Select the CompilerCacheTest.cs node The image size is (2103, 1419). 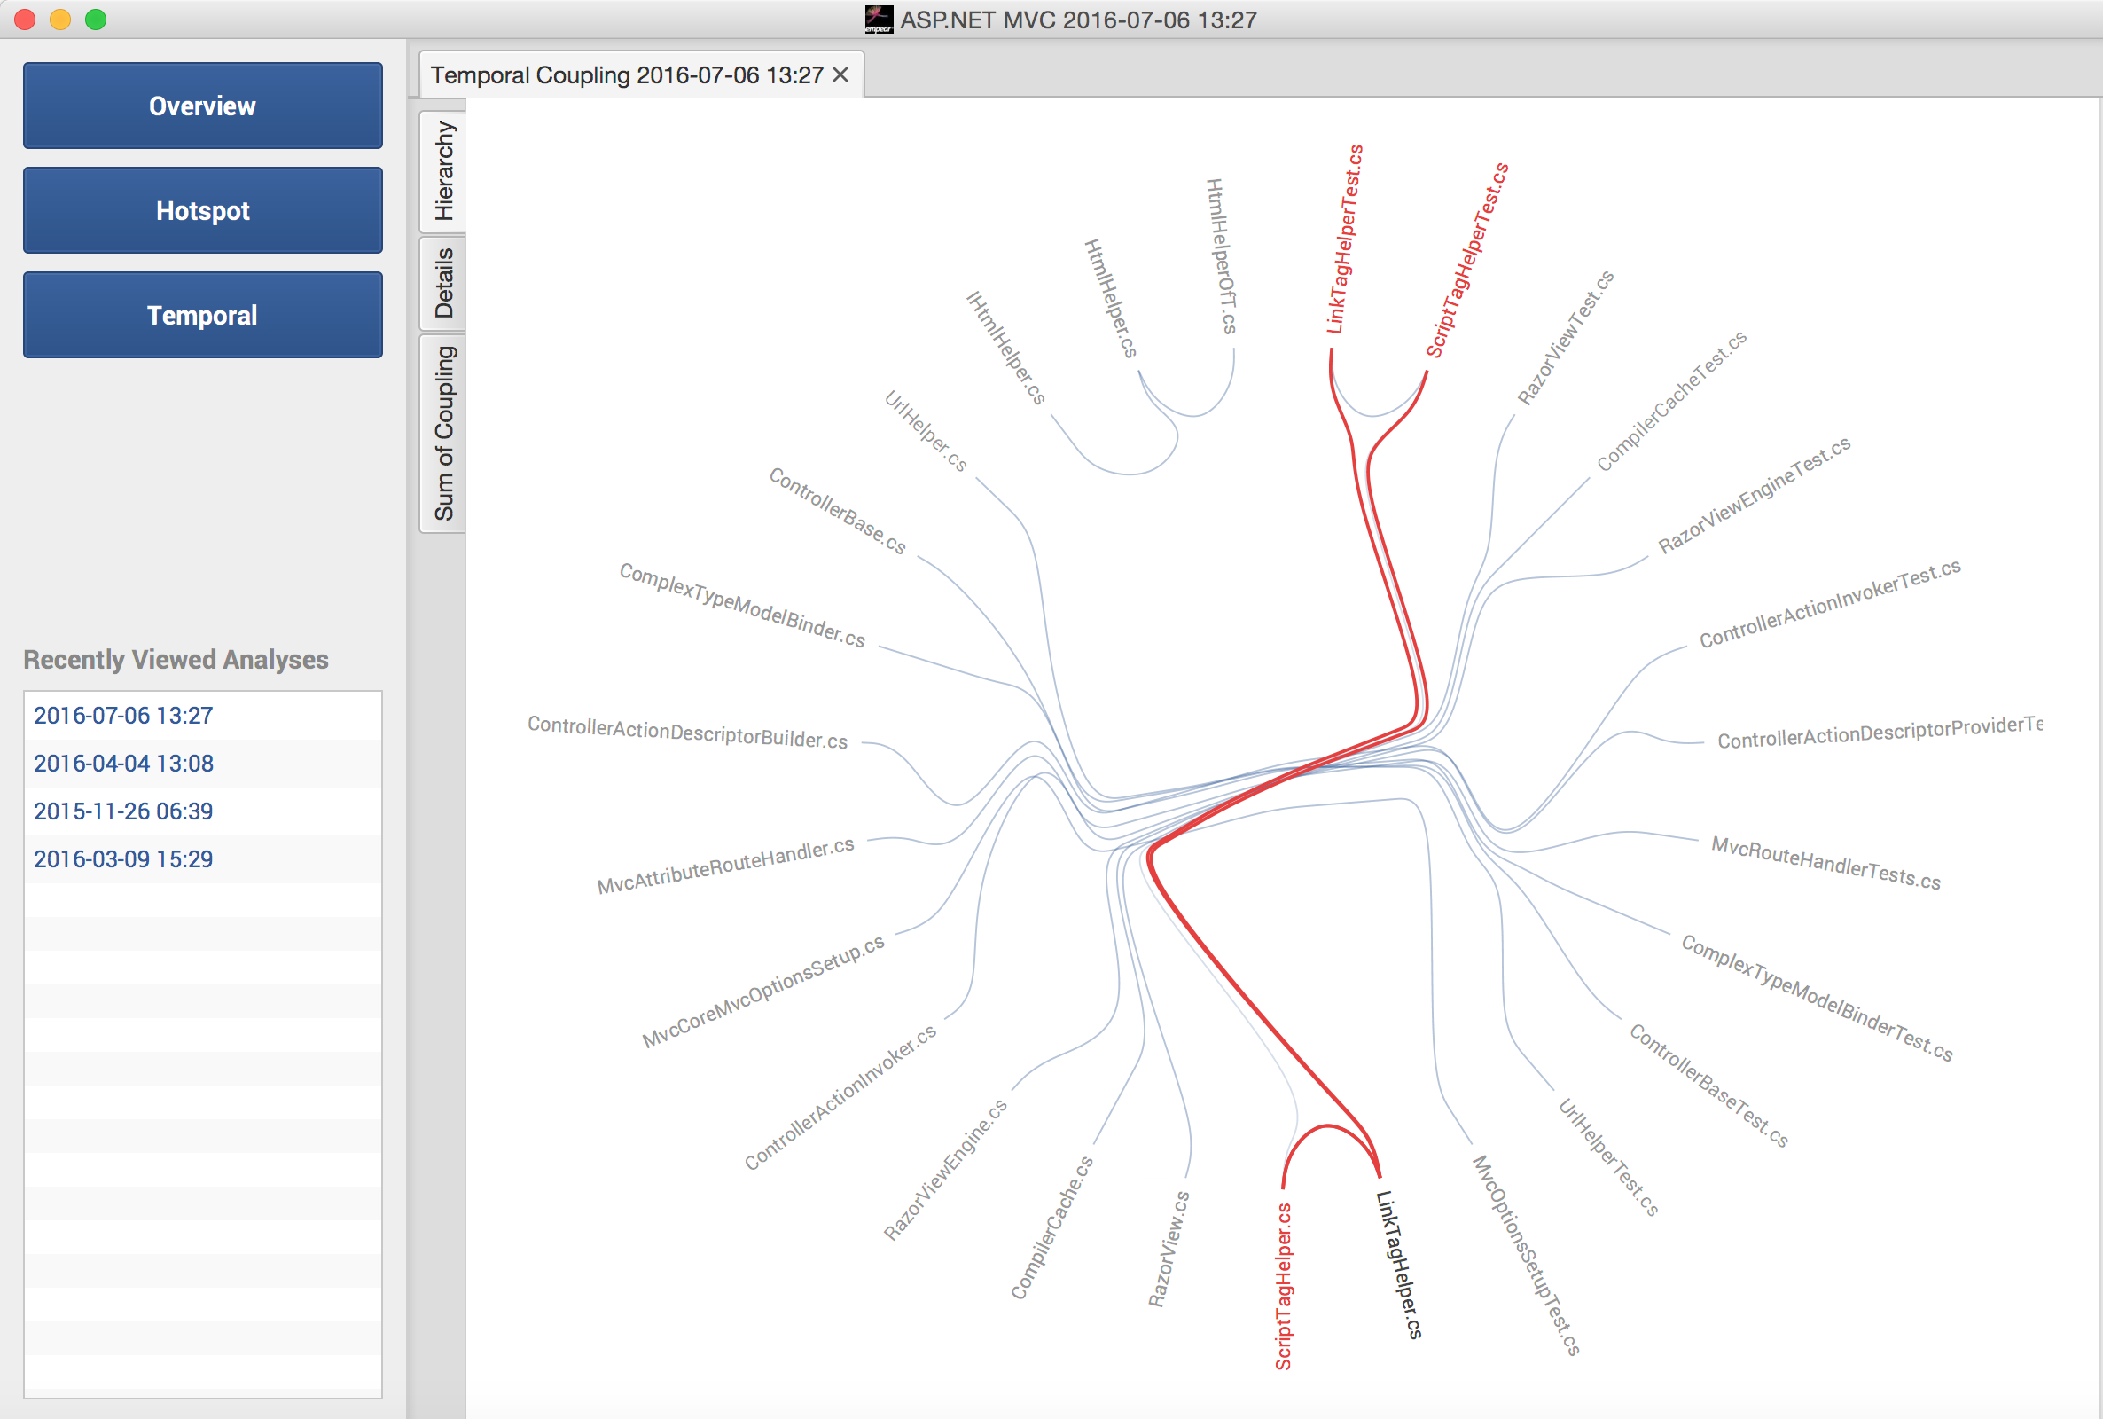coord(1671,401)
